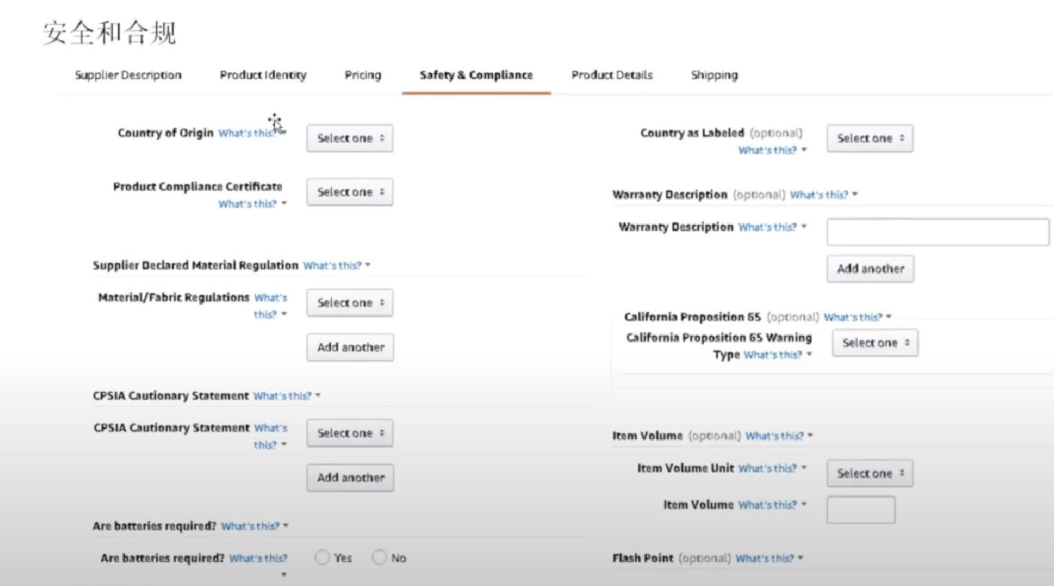The height and width of the screenshot is (586, 1054).
Task: Open the Product Identity tab
Action: tap(263, 75)
